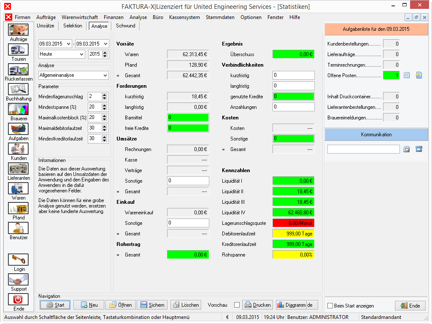This screenshot has height=324, width=432.
Task: Click the Aufgabenliste header for 09.03.2015
Action: click(x=376, y=29)
